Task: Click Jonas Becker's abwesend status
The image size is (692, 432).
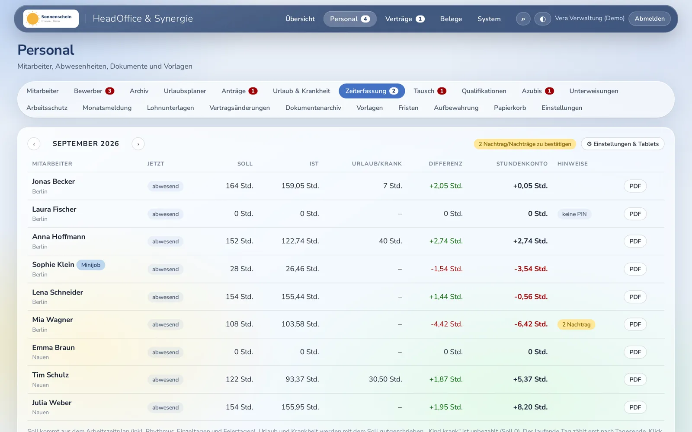Action: tap(165, 186)
